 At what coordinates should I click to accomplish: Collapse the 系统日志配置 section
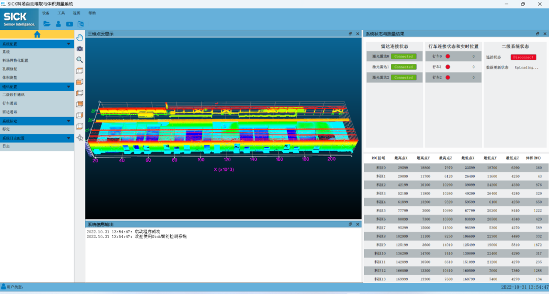point(69,138)
